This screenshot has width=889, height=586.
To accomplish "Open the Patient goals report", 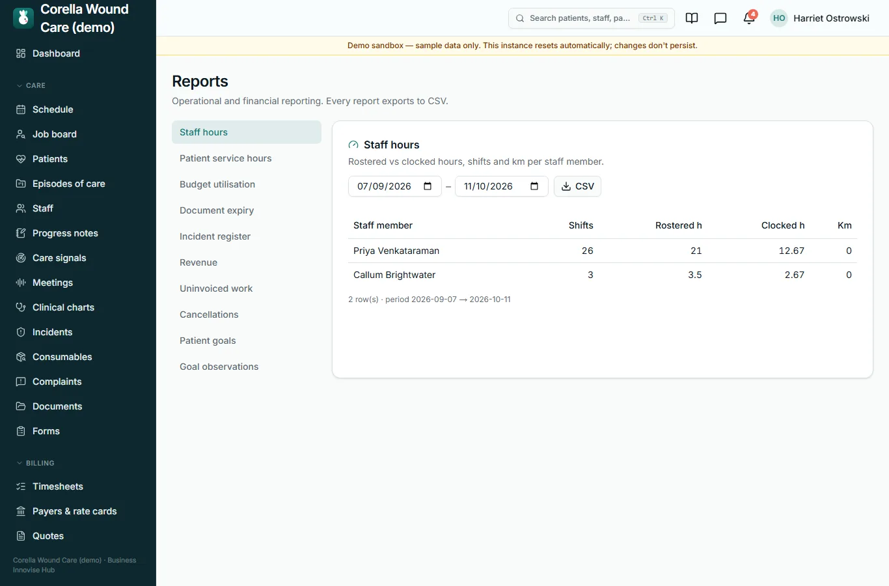I will pyautogui.click(x=247, y=341).
